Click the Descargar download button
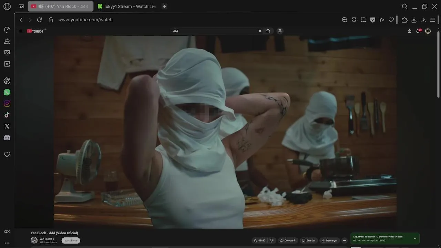 (x=329, y=240)
